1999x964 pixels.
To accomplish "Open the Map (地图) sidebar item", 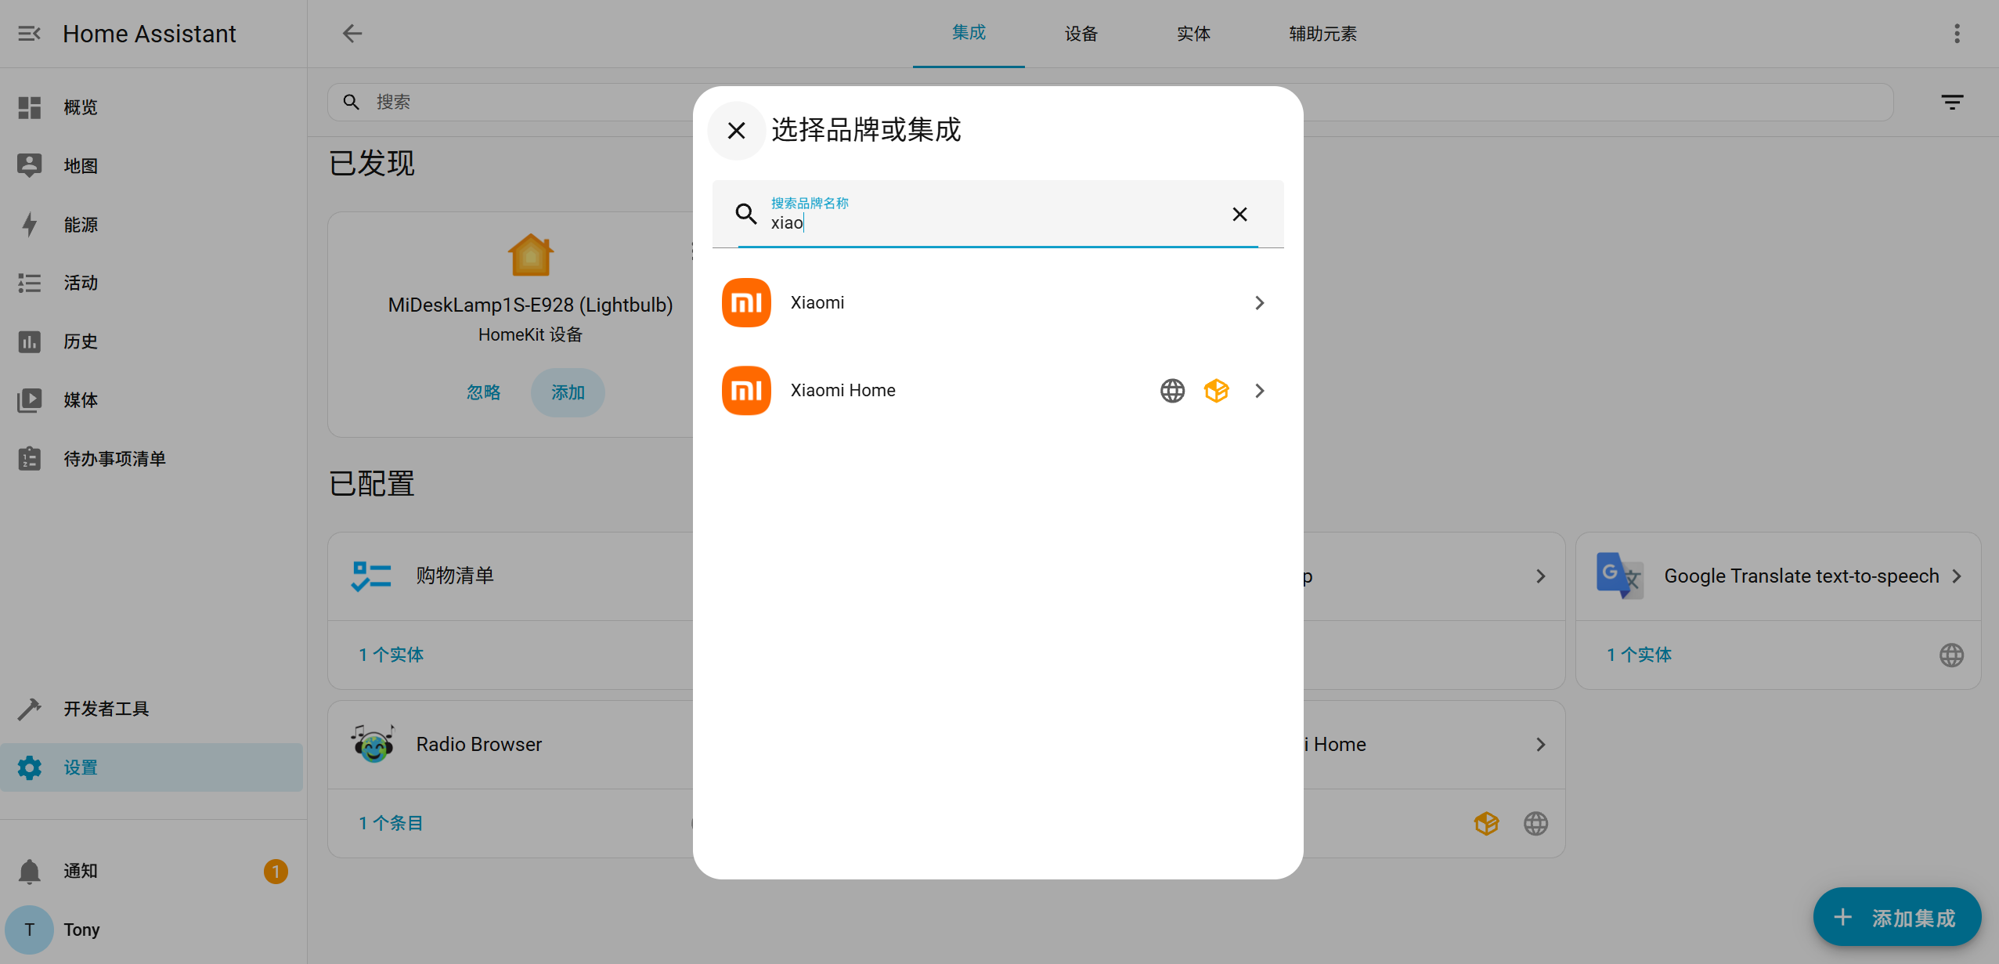I will point(81,166).
